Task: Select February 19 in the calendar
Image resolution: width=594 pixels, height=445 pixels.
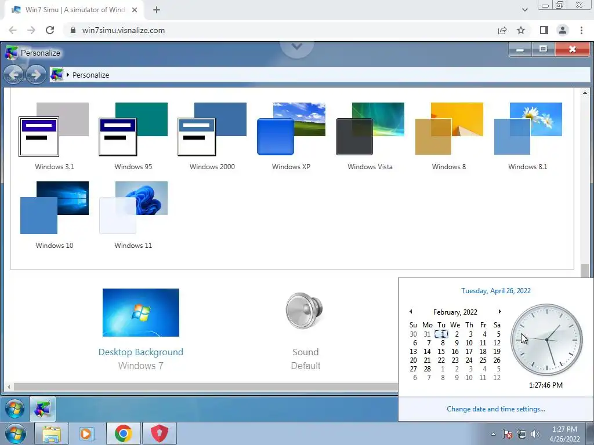Action: click(x=497, y=352)
